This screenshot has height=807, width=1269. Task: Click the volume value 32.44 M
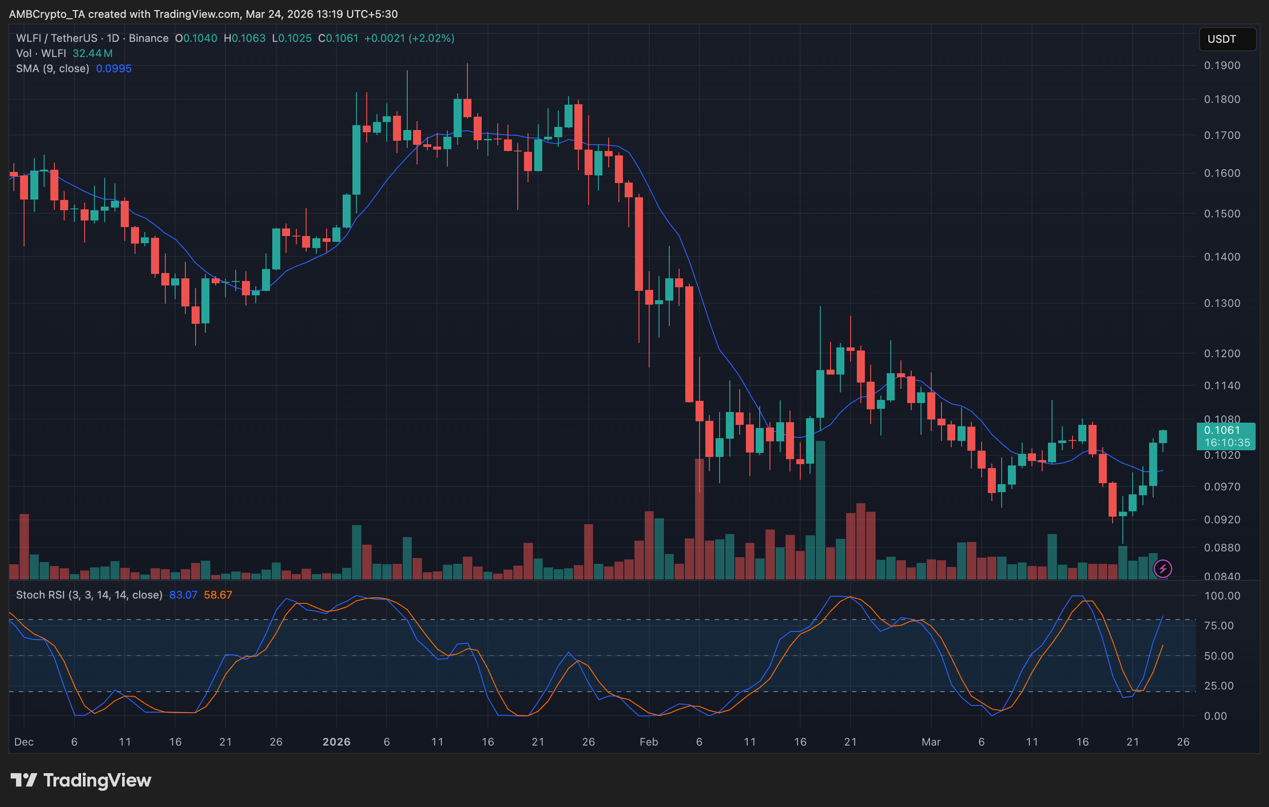[92, 53]
